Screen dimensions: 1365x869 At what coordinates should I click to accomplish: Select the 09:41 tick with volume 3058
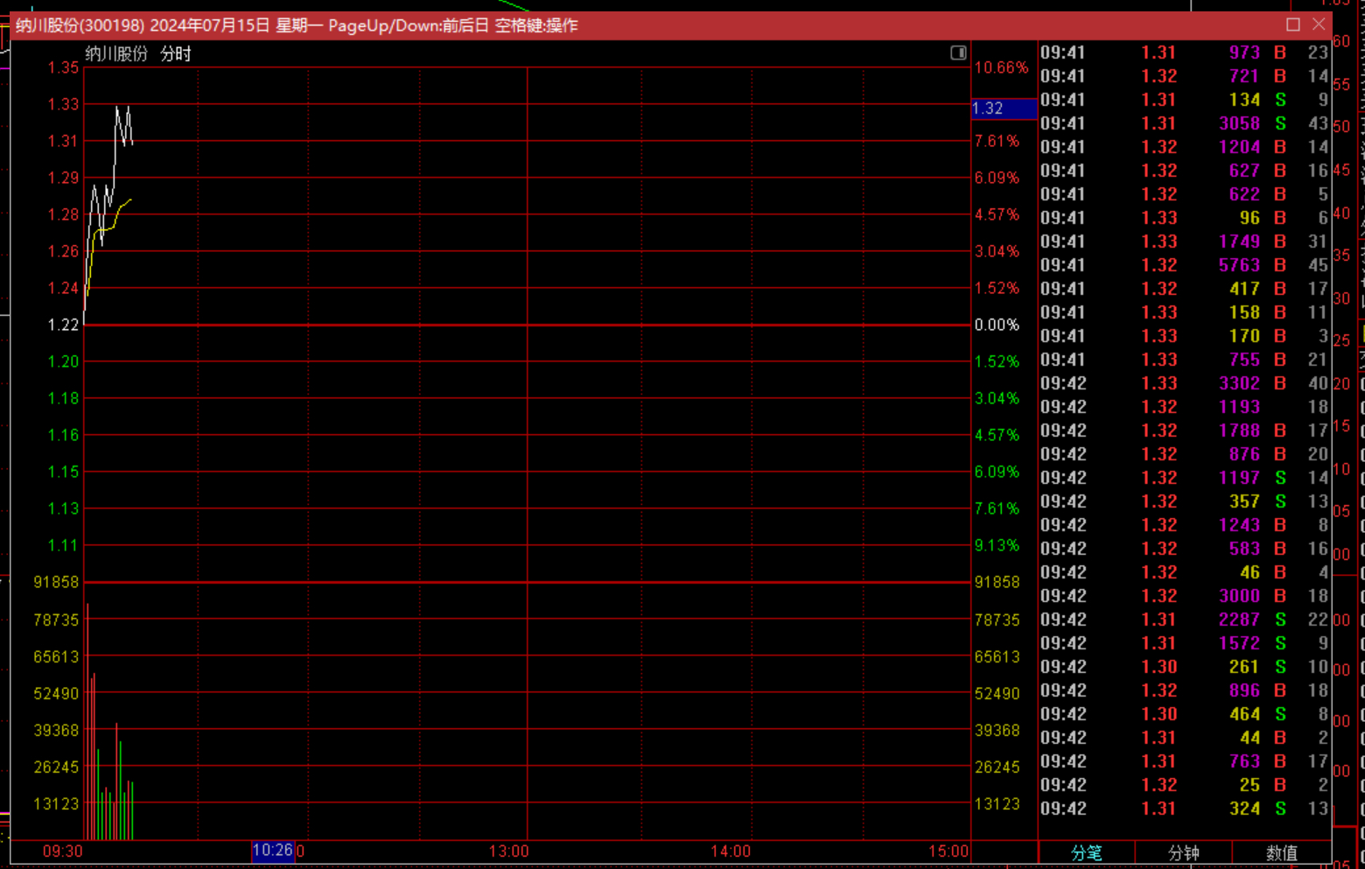point(1183,123)
